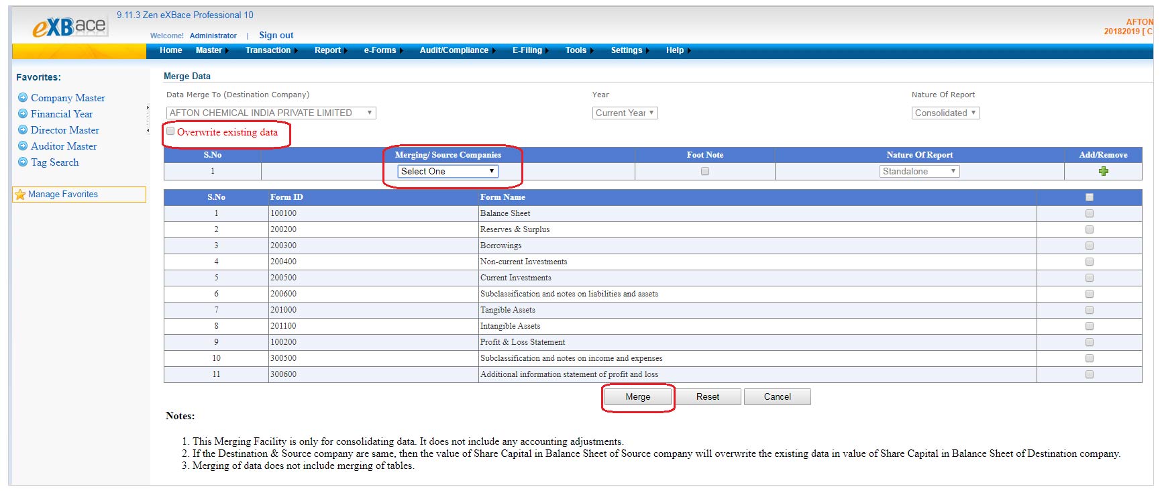Viewport: 1162px width, 491px height.
Task: Expand the Settings menu
Action: pyautogui.click(x=629, y=50)
